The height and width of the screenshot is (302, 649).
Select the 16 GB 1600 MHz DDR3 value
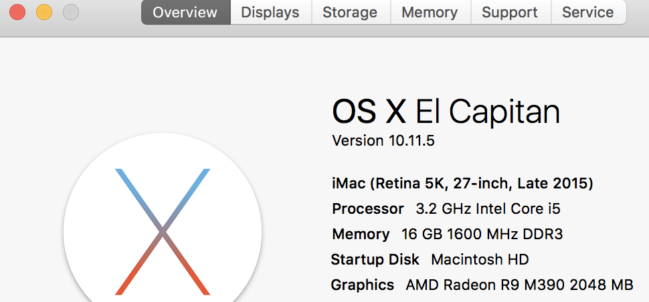pyautogui.click(x=482, y=235)
